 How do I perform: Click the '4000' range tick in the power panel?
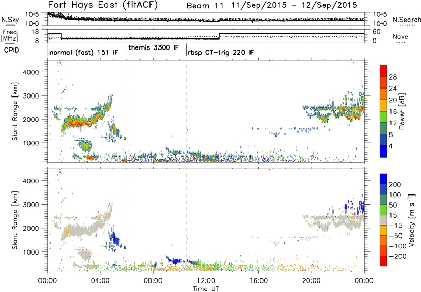pos(31,72)
